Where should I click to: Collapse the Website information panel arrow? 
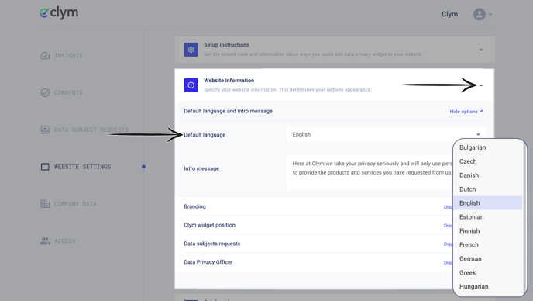[x=480, y=85]
